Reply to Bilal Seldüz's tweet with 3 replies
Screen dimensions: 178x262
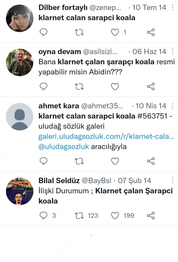pyautogui.click(x=43, y=215)
